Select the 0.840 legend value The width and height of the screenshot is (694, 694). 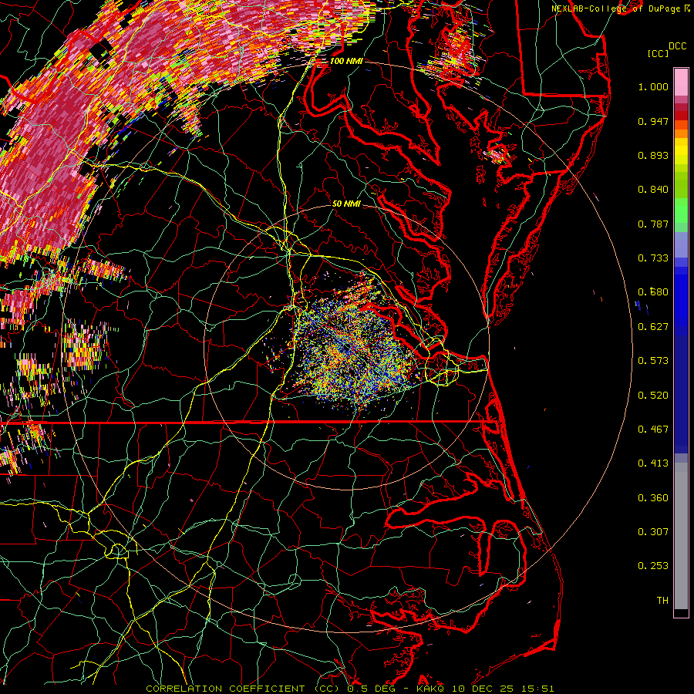pyautogui.click(x=653, y=190)
